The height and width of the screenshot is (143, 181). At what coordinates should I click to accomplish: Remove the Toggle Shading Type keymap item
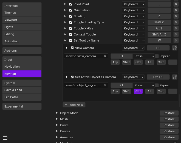coord(176,22)
